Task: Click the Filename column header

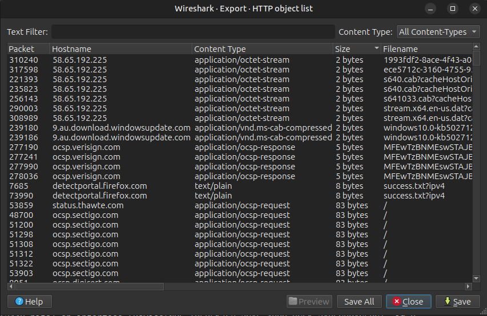Action: [x=425, y=49]
